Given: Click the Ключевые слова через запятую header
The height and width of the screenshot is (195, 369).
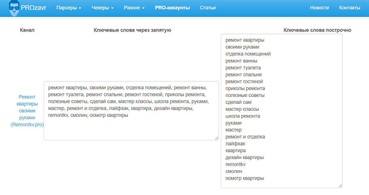Looking at the screenshot, I should point(132,30).
